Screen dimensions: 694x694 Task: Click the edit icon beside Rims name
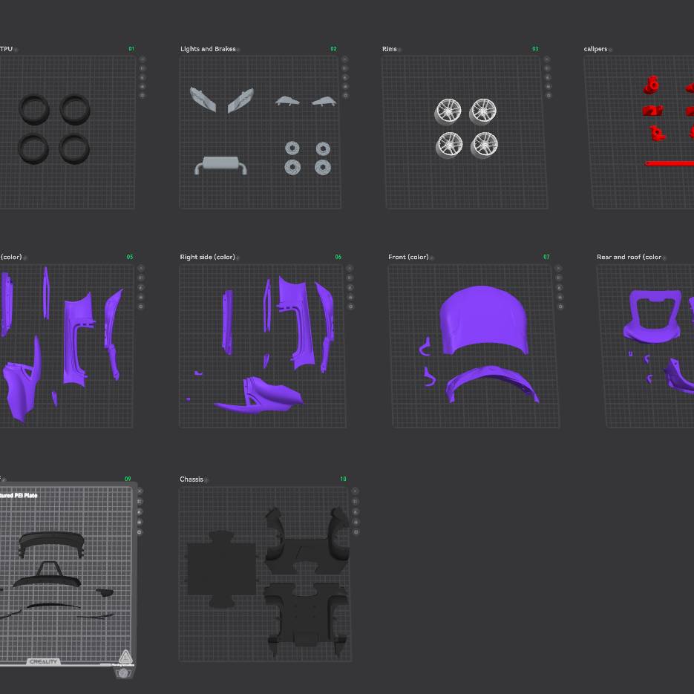[x=400, y=50]
